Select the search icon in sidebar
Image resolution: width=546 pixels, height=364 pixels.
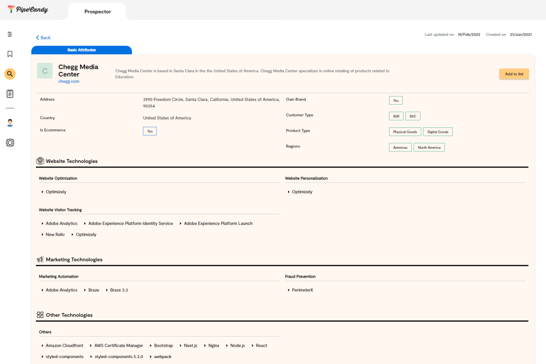(x=10, y=74)
